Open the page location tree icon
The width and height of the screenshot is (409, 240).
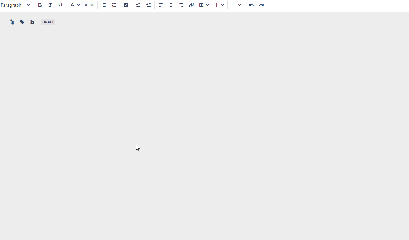click(x=12, y=22)
